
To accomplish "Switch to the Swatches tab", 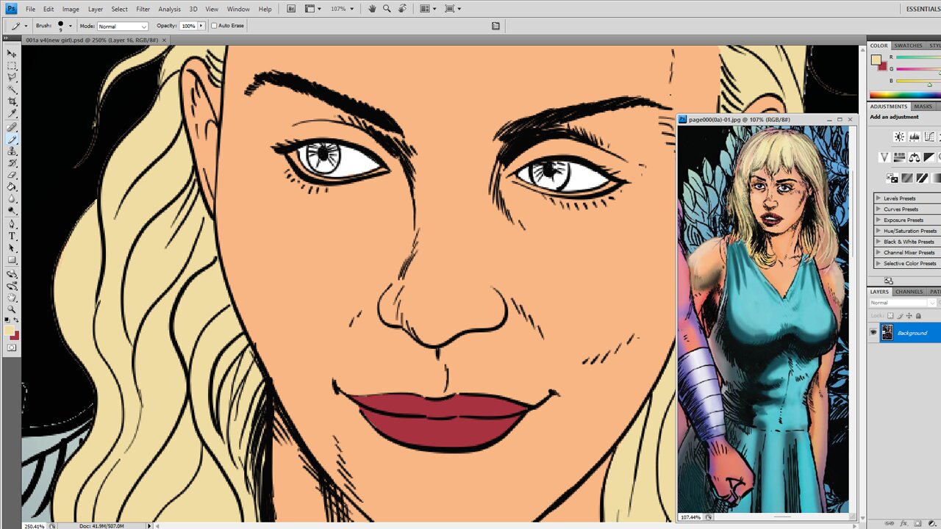I will pos(908,46).
